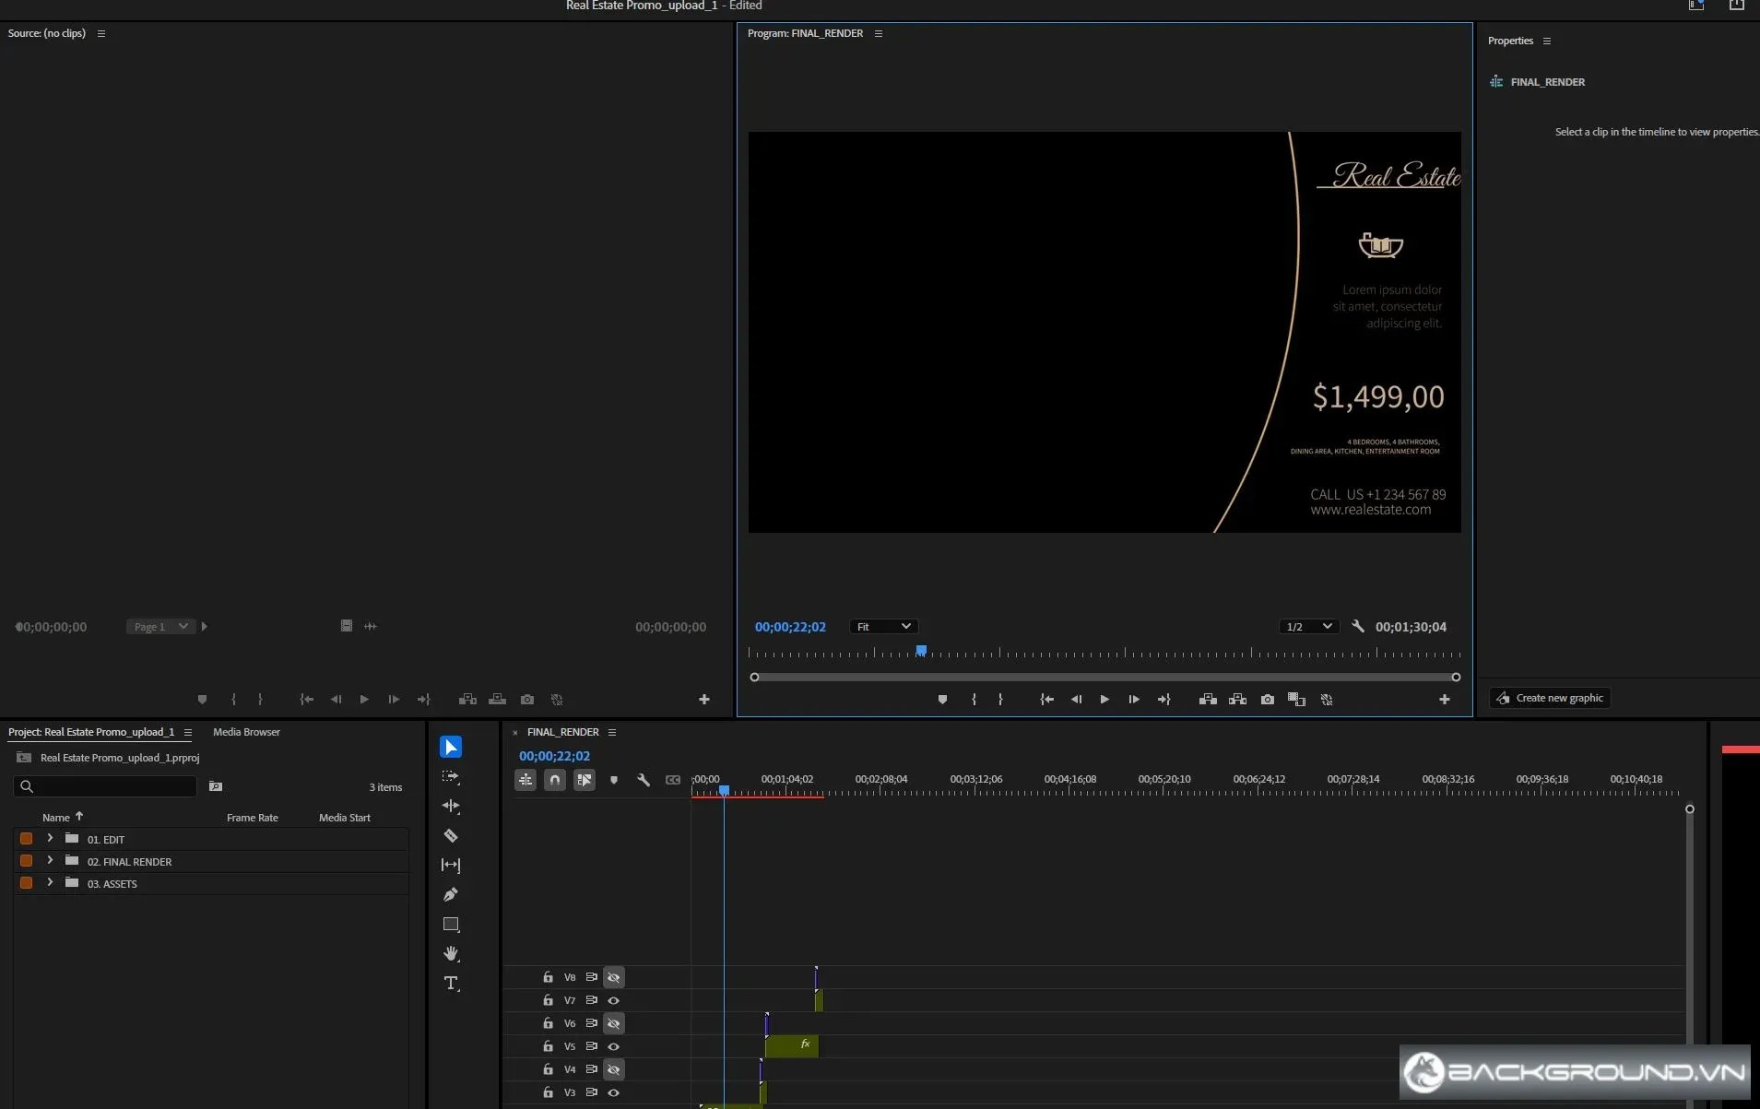1760x1109 pixels.
Task: Open FINAL_RENDER timeline panel menu
Action: pyautogui.click(x=612, y=732)
